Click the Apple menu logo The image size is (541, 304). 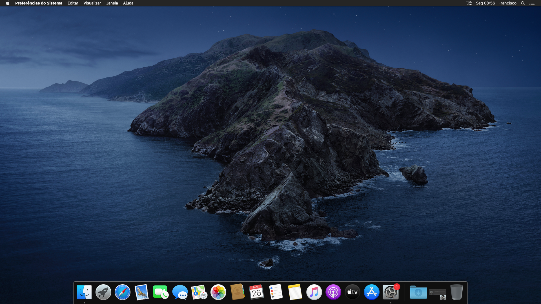tap(8, 3)
